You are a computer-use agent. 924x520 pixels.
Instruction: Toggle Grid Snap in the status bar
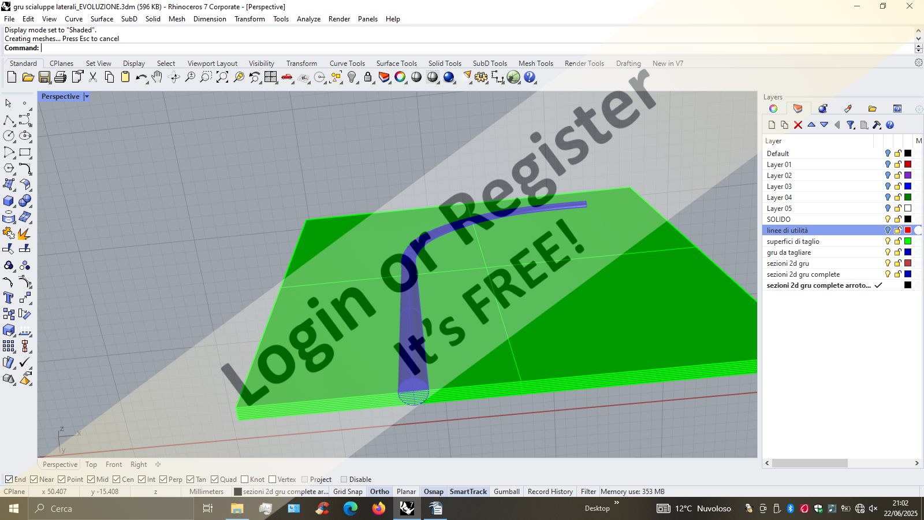click(x=348, y=492)
